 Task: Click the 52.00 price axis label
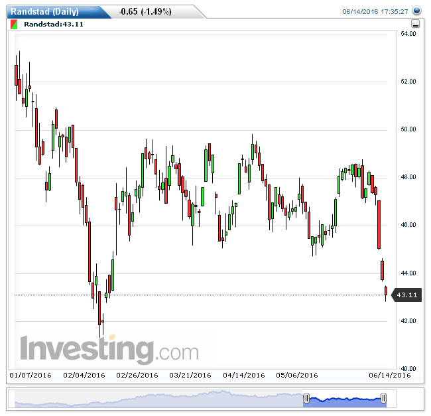[408, 82]
